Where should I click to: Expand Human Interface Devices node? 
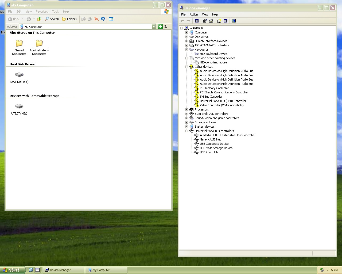click(x=187, y=41)
